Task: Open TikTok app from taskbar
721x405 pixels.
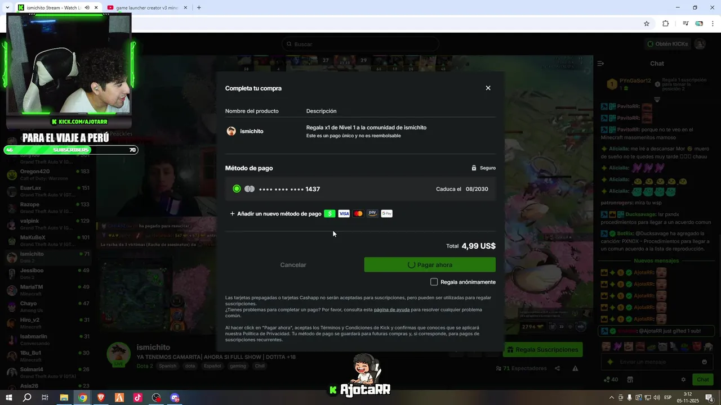Action: 137,398
